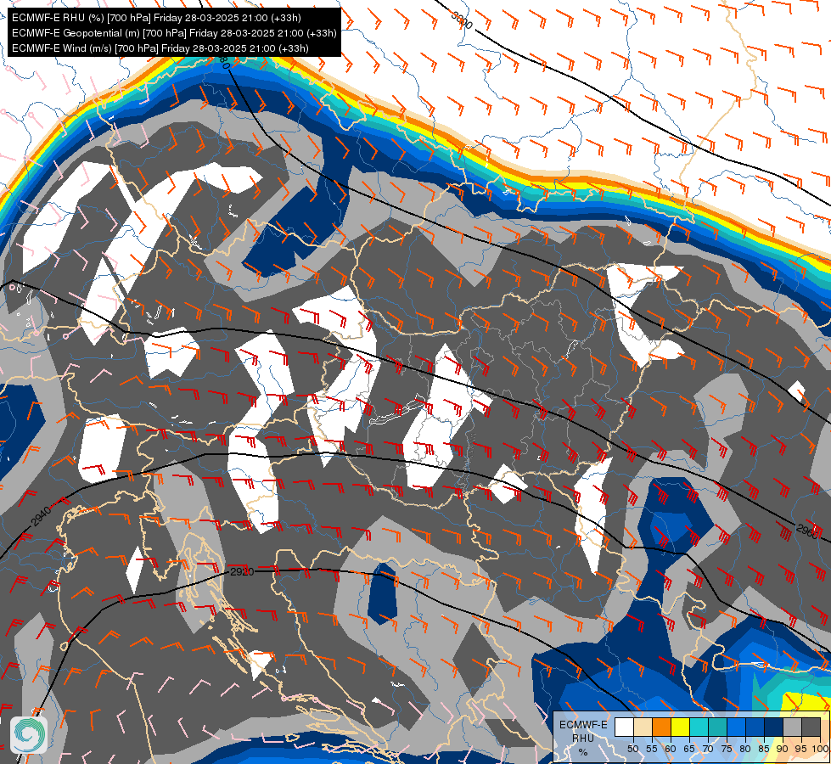Pick the navy 85-90 legend swatch
Viewport: 831px width, 764px height.
pyautogui.click(x=774, y=727)
